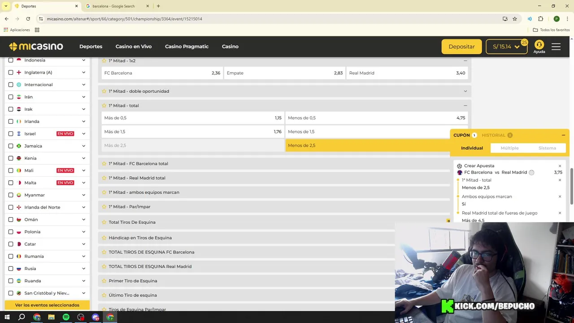Screen dimensions: 574x323
Task: Expand the Mali country list
Action: pos(83,170)
